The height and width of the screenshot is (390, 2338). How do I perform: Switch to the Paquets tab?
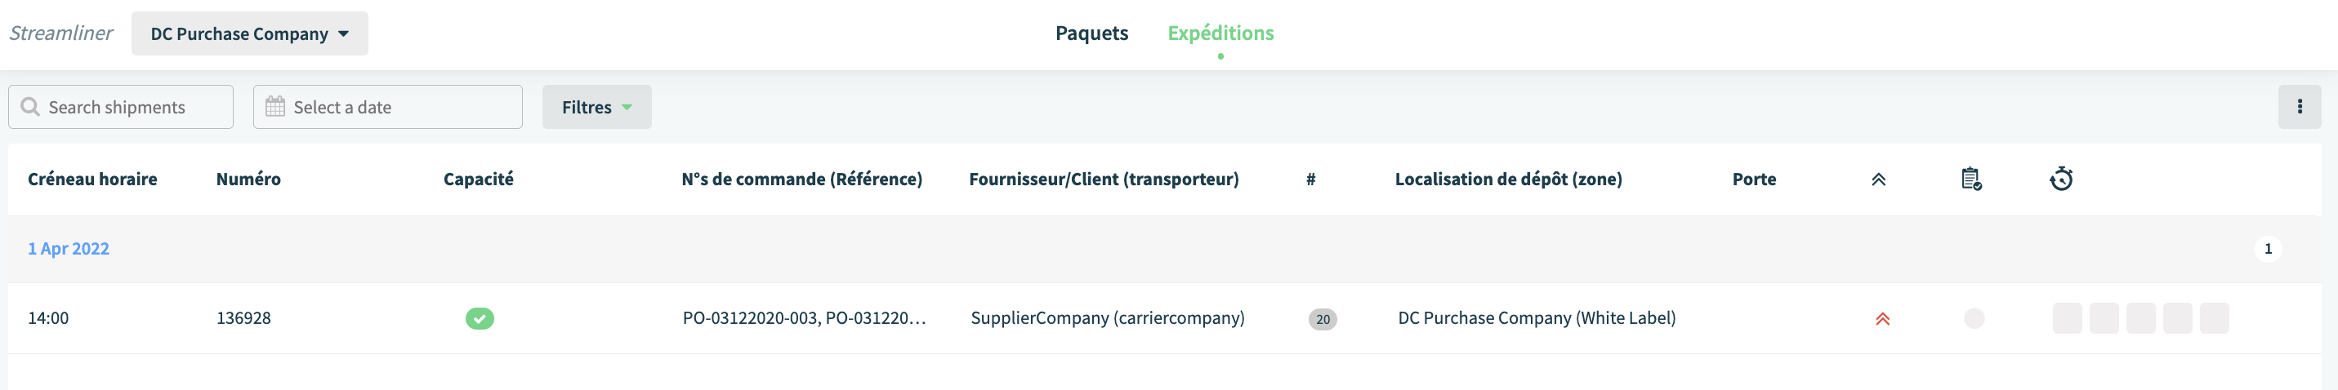click(x=1091, y=33)
